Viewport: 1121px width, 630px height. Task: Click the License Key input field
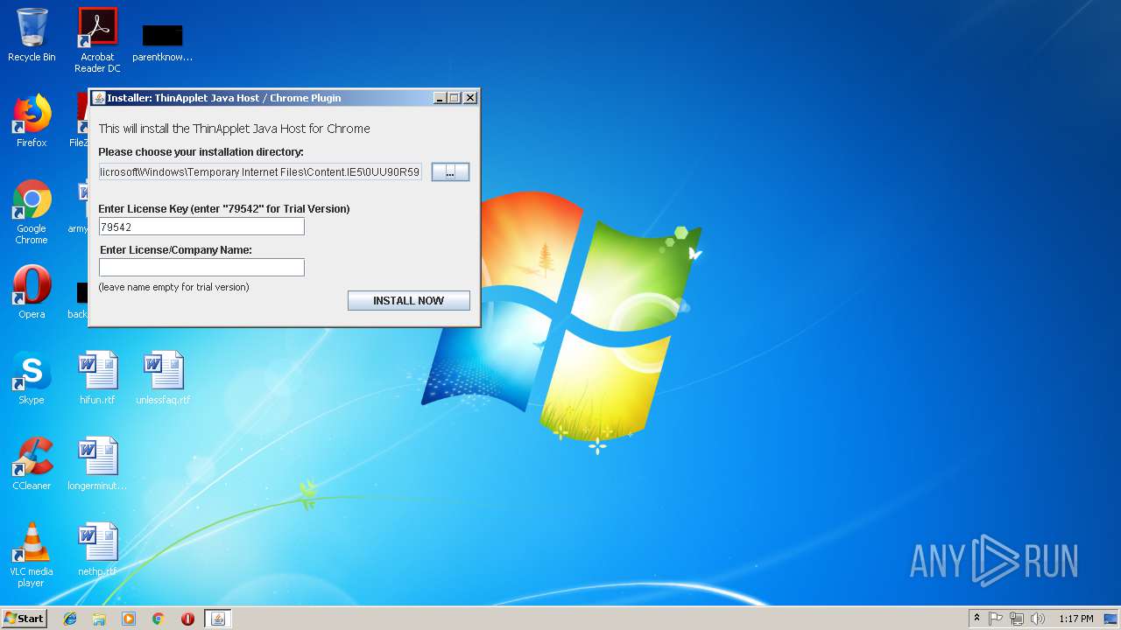click(201, 227)
